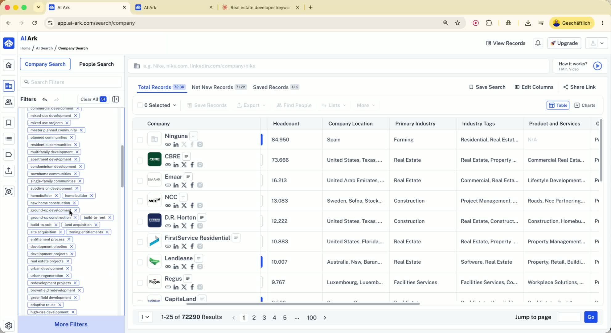Screen dimensions: 611x333
Task: Open the bookmark icon in left sidebar
Action: point(9,123)
